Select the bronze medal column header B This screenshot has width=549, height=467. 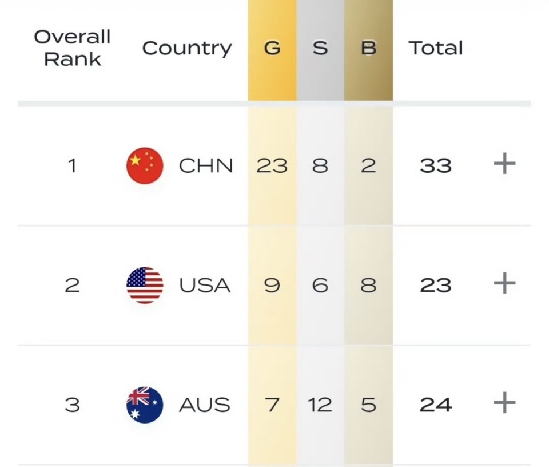pos(369,48)
